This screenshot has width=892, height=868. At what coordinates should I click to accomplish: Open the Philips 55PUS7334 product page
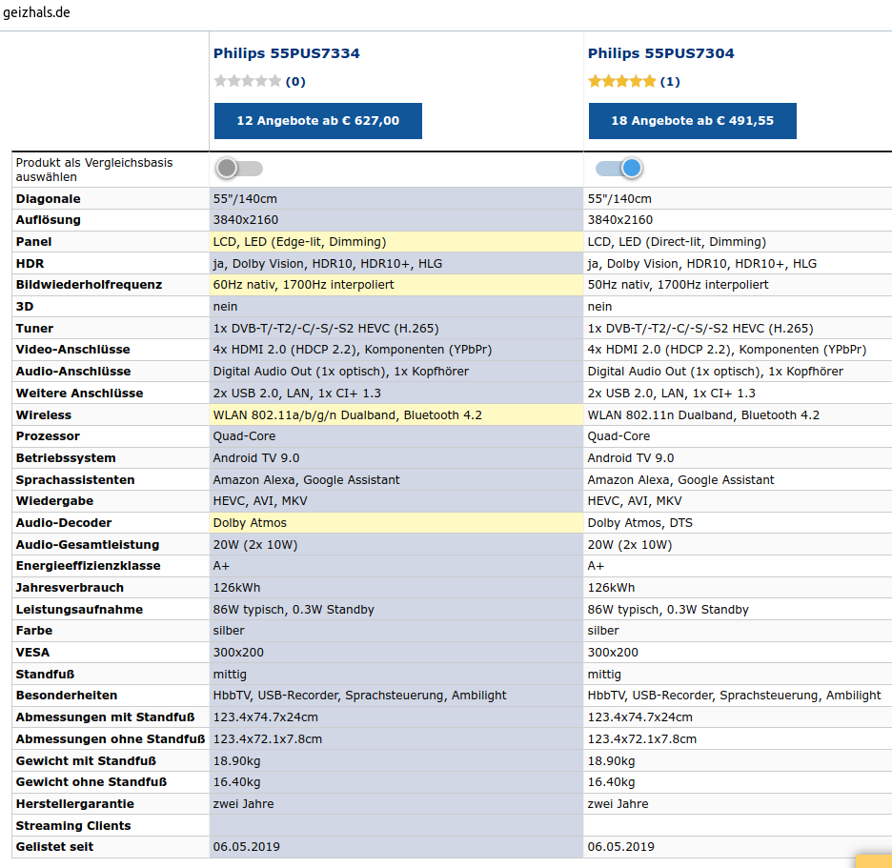pyautogui.click(x=286, y=53)
